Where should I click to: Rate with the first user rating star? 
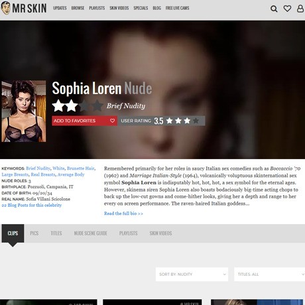(170, 121)
